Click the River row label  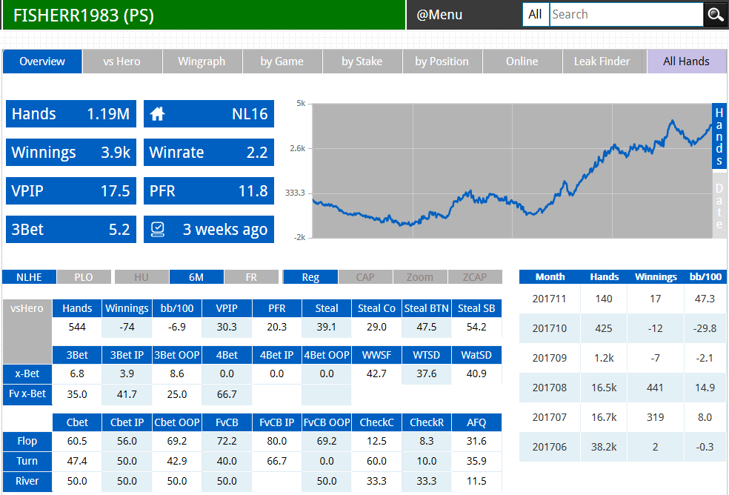pyautogui.click(x=27, y=481)
